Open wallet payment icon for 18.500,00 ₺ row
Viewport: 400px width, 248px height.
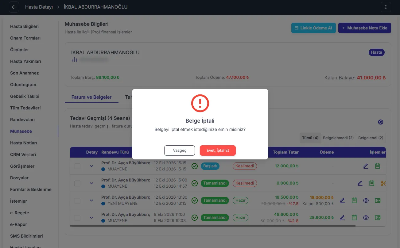click(x=378, y=200)
